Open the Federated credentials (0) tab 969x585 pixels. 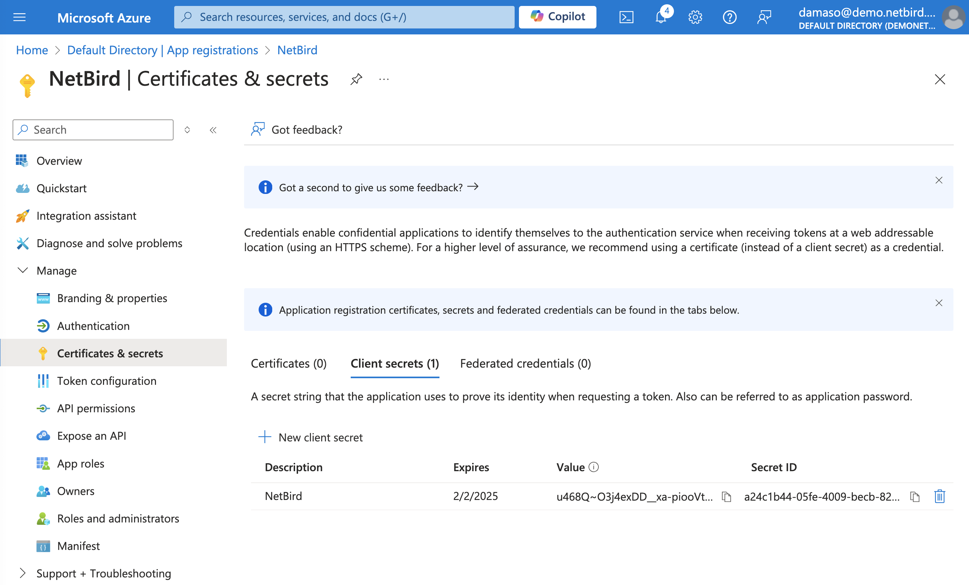525,363
